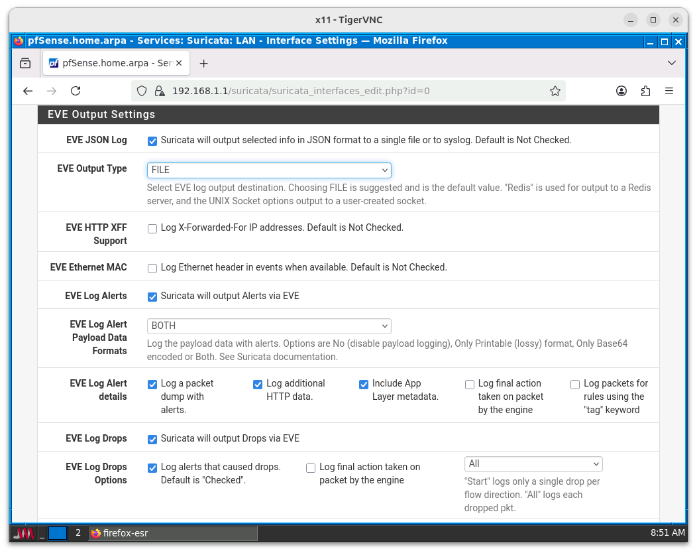Toggle the EVE Log Drops checkbox
Viewport: 697px width, 553px height.
click(x=152, y=440)
